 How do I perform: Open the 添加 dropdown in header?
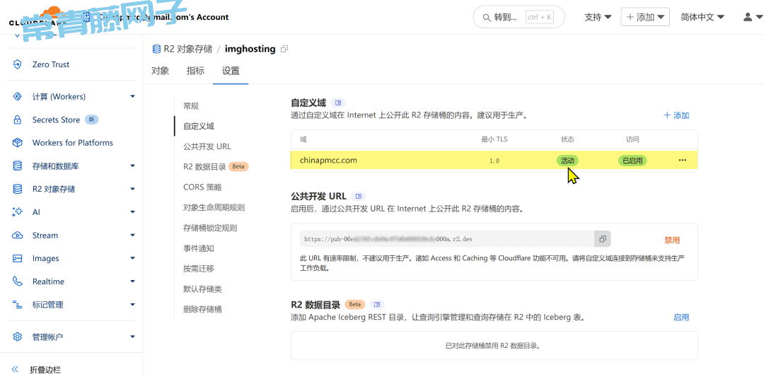coord(645,17)
